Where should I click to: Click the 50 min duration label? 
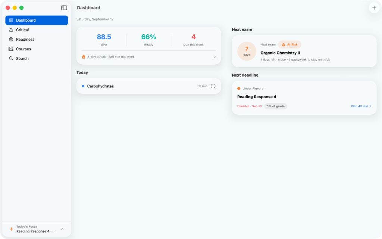[x=202, y=86]
